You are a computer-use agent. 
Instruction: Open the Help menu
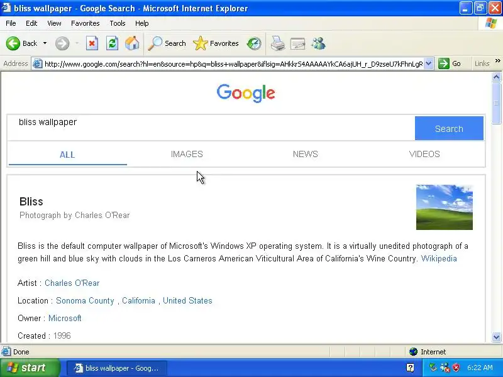pyautogui.click(x=142, y=23)
